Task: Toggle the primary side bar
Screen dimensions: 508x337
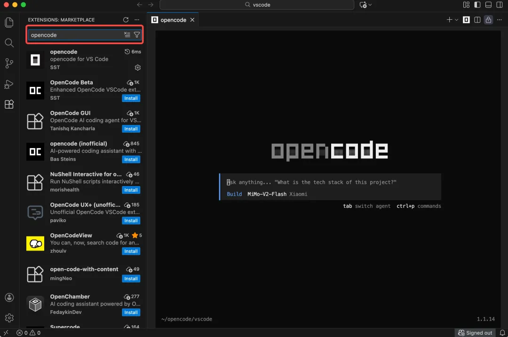Action: tap(477, 5)
